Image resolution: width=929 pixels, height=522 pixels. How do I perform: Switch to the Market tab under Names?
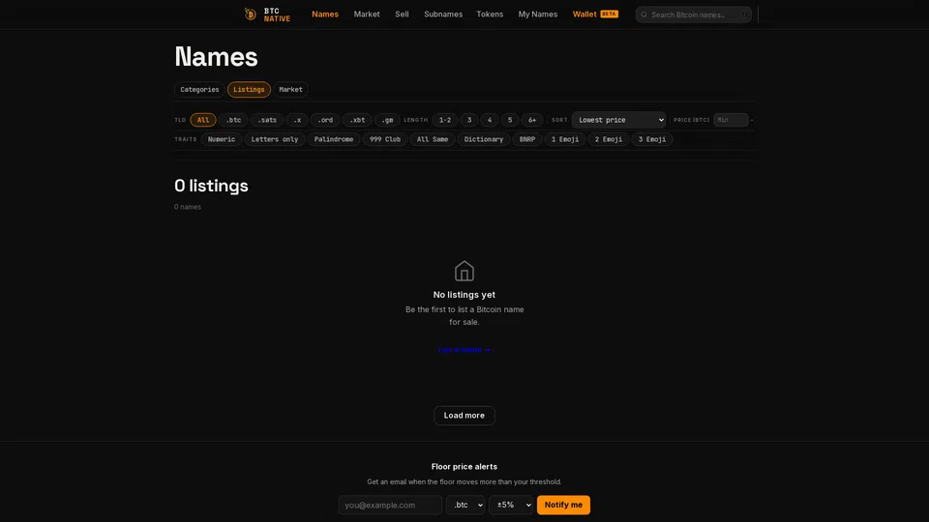click(290, 89)
